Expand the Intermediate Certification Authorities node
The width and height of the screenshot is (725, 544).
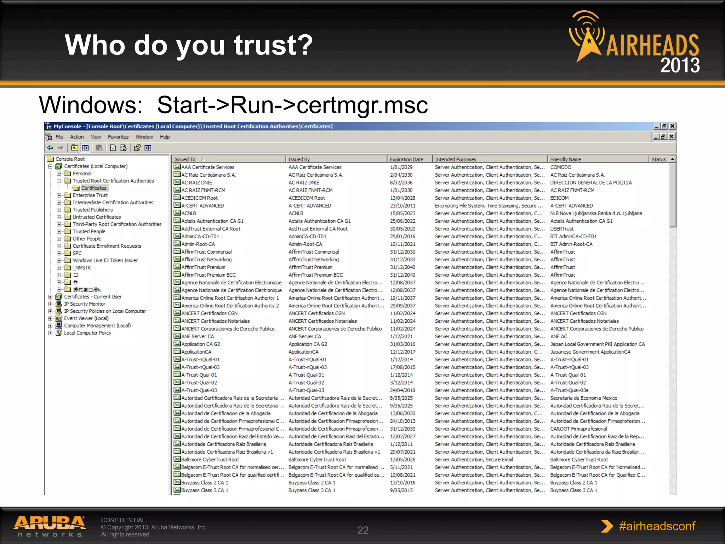click(x=59, y=203)
